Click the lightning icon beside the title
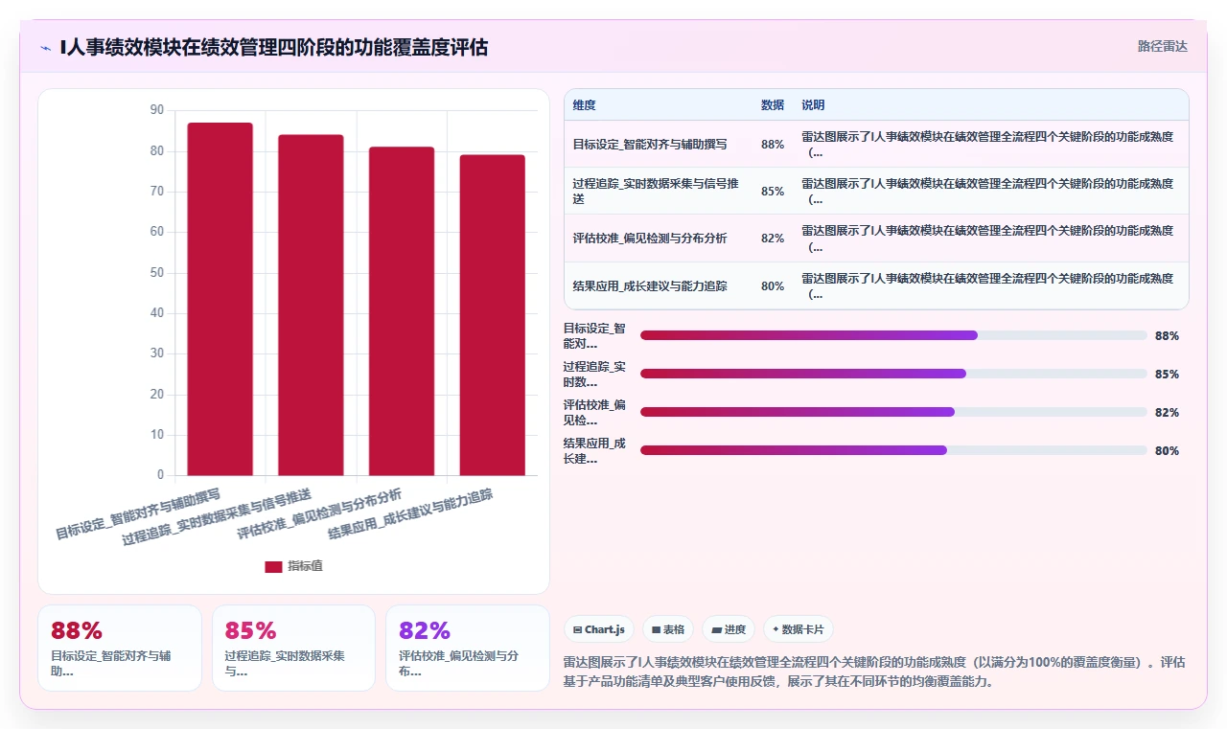 [x=46, y=47]
